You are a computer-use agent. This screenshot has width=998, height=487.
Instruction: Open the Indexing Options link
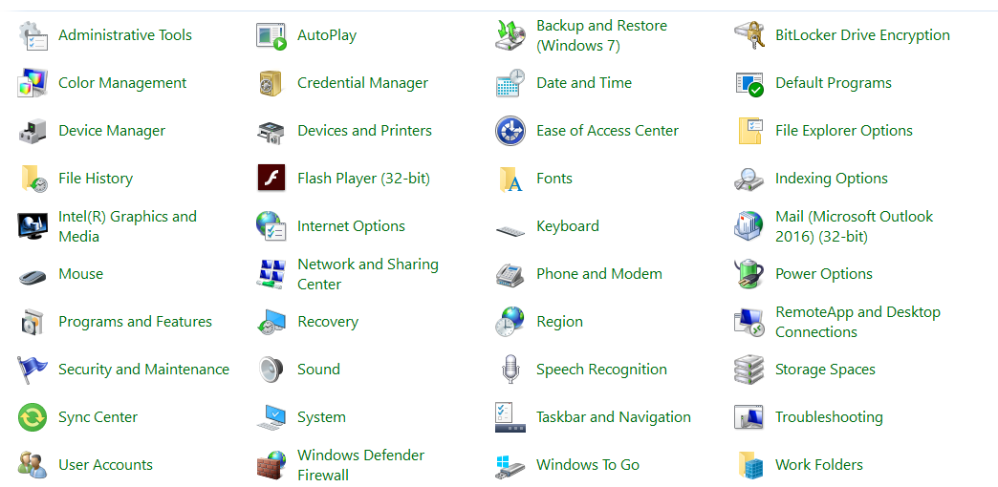coord(832,179)
